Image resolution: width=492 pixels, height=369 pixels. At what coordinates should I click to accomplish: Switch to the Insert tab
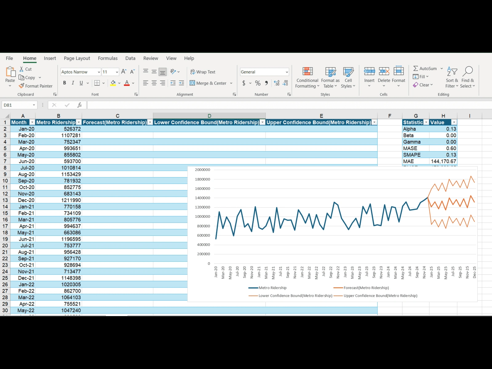pos(50,58)
